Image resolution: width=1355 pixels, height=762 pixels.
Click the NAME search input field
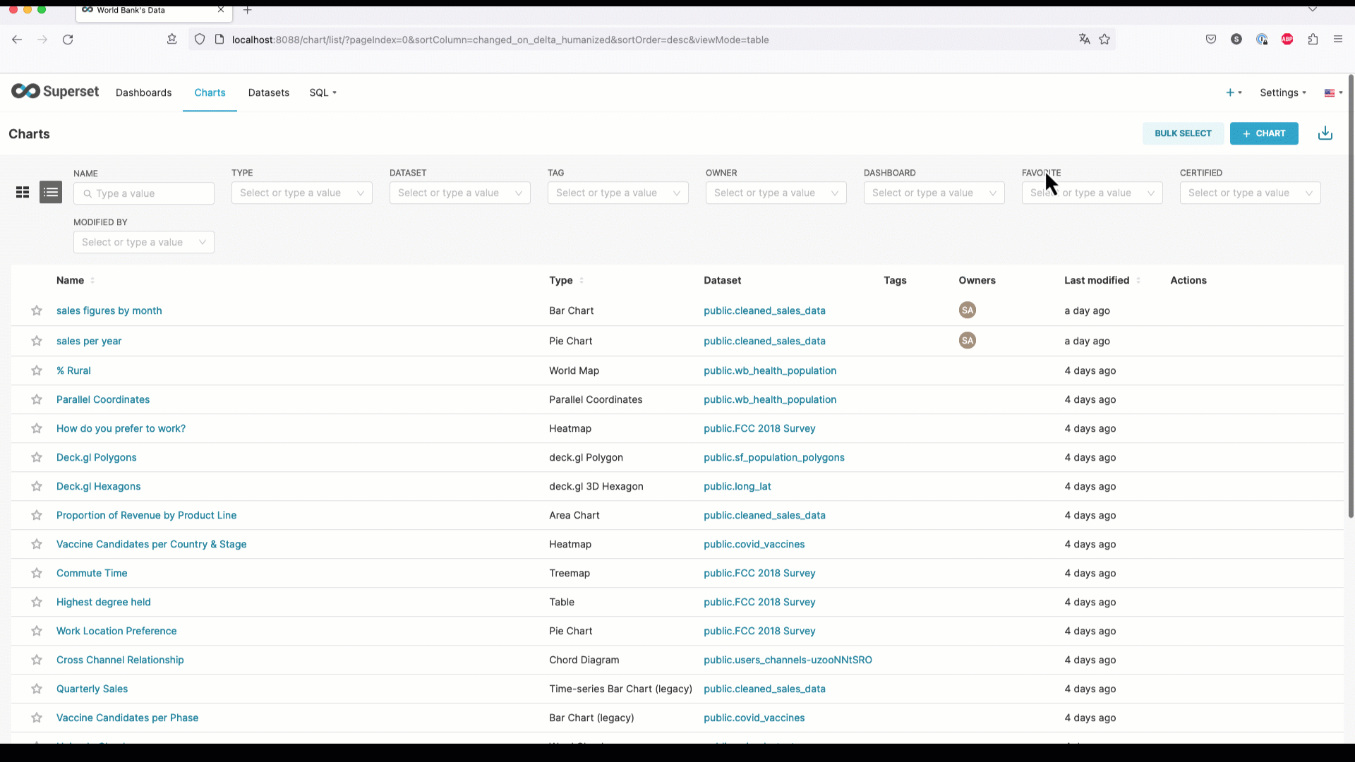[144, 193]
